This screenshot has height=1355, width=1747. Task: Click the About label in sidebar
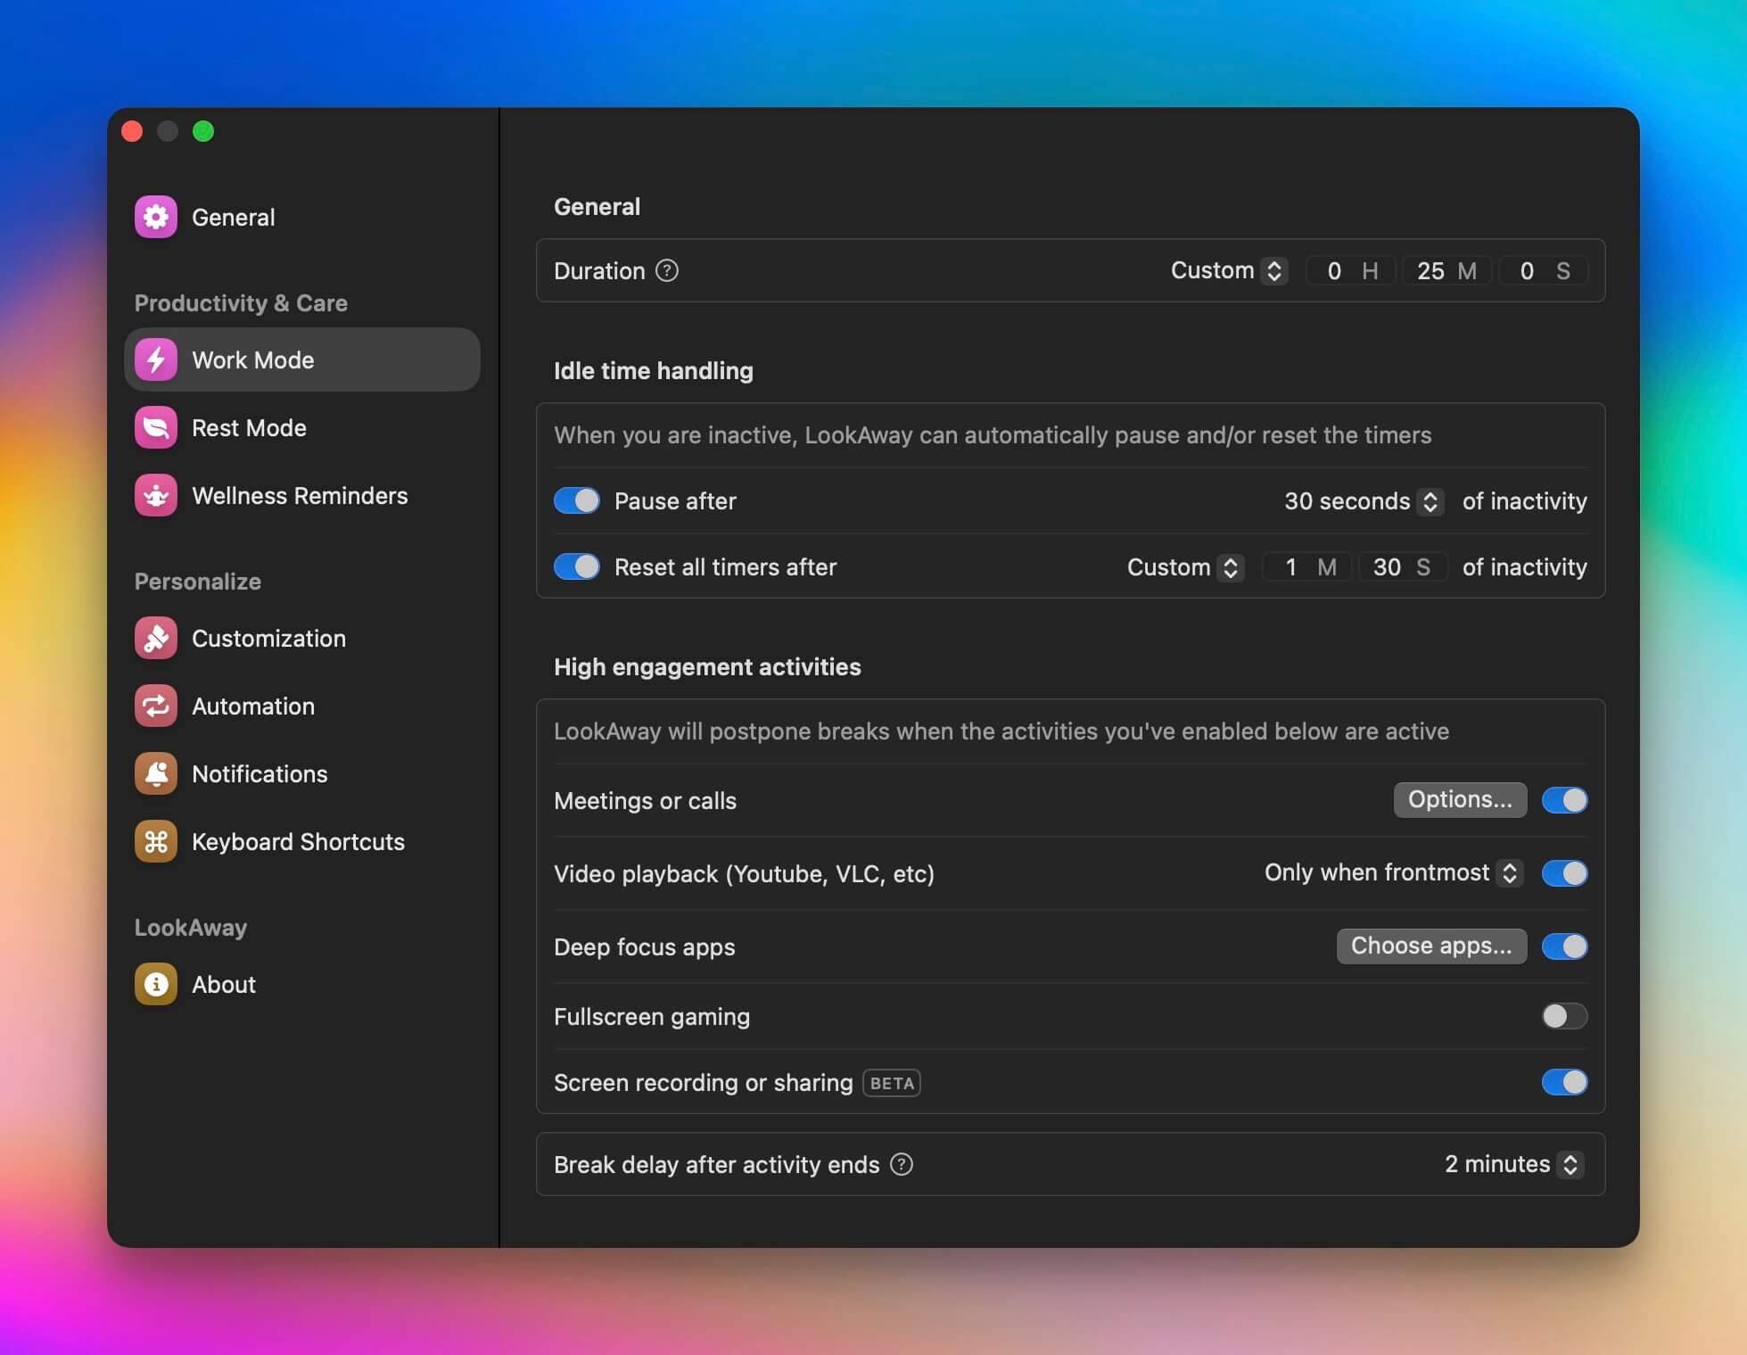(x=224, y=984)
